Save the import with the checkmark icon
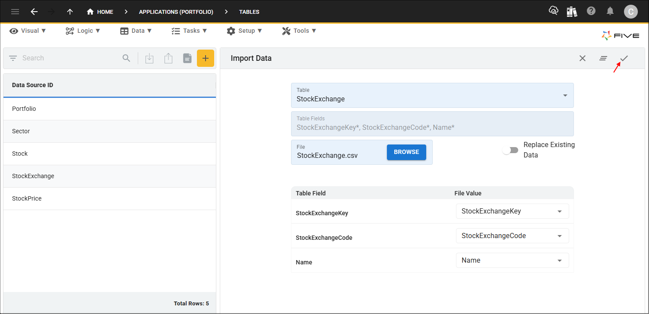The image size is (649, 314). pos(624,58)
